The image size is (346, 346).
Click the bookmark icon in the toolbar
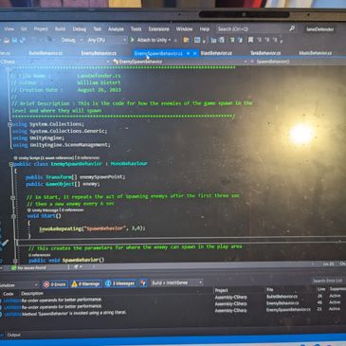pyautogui.click(x=250, y=40)
